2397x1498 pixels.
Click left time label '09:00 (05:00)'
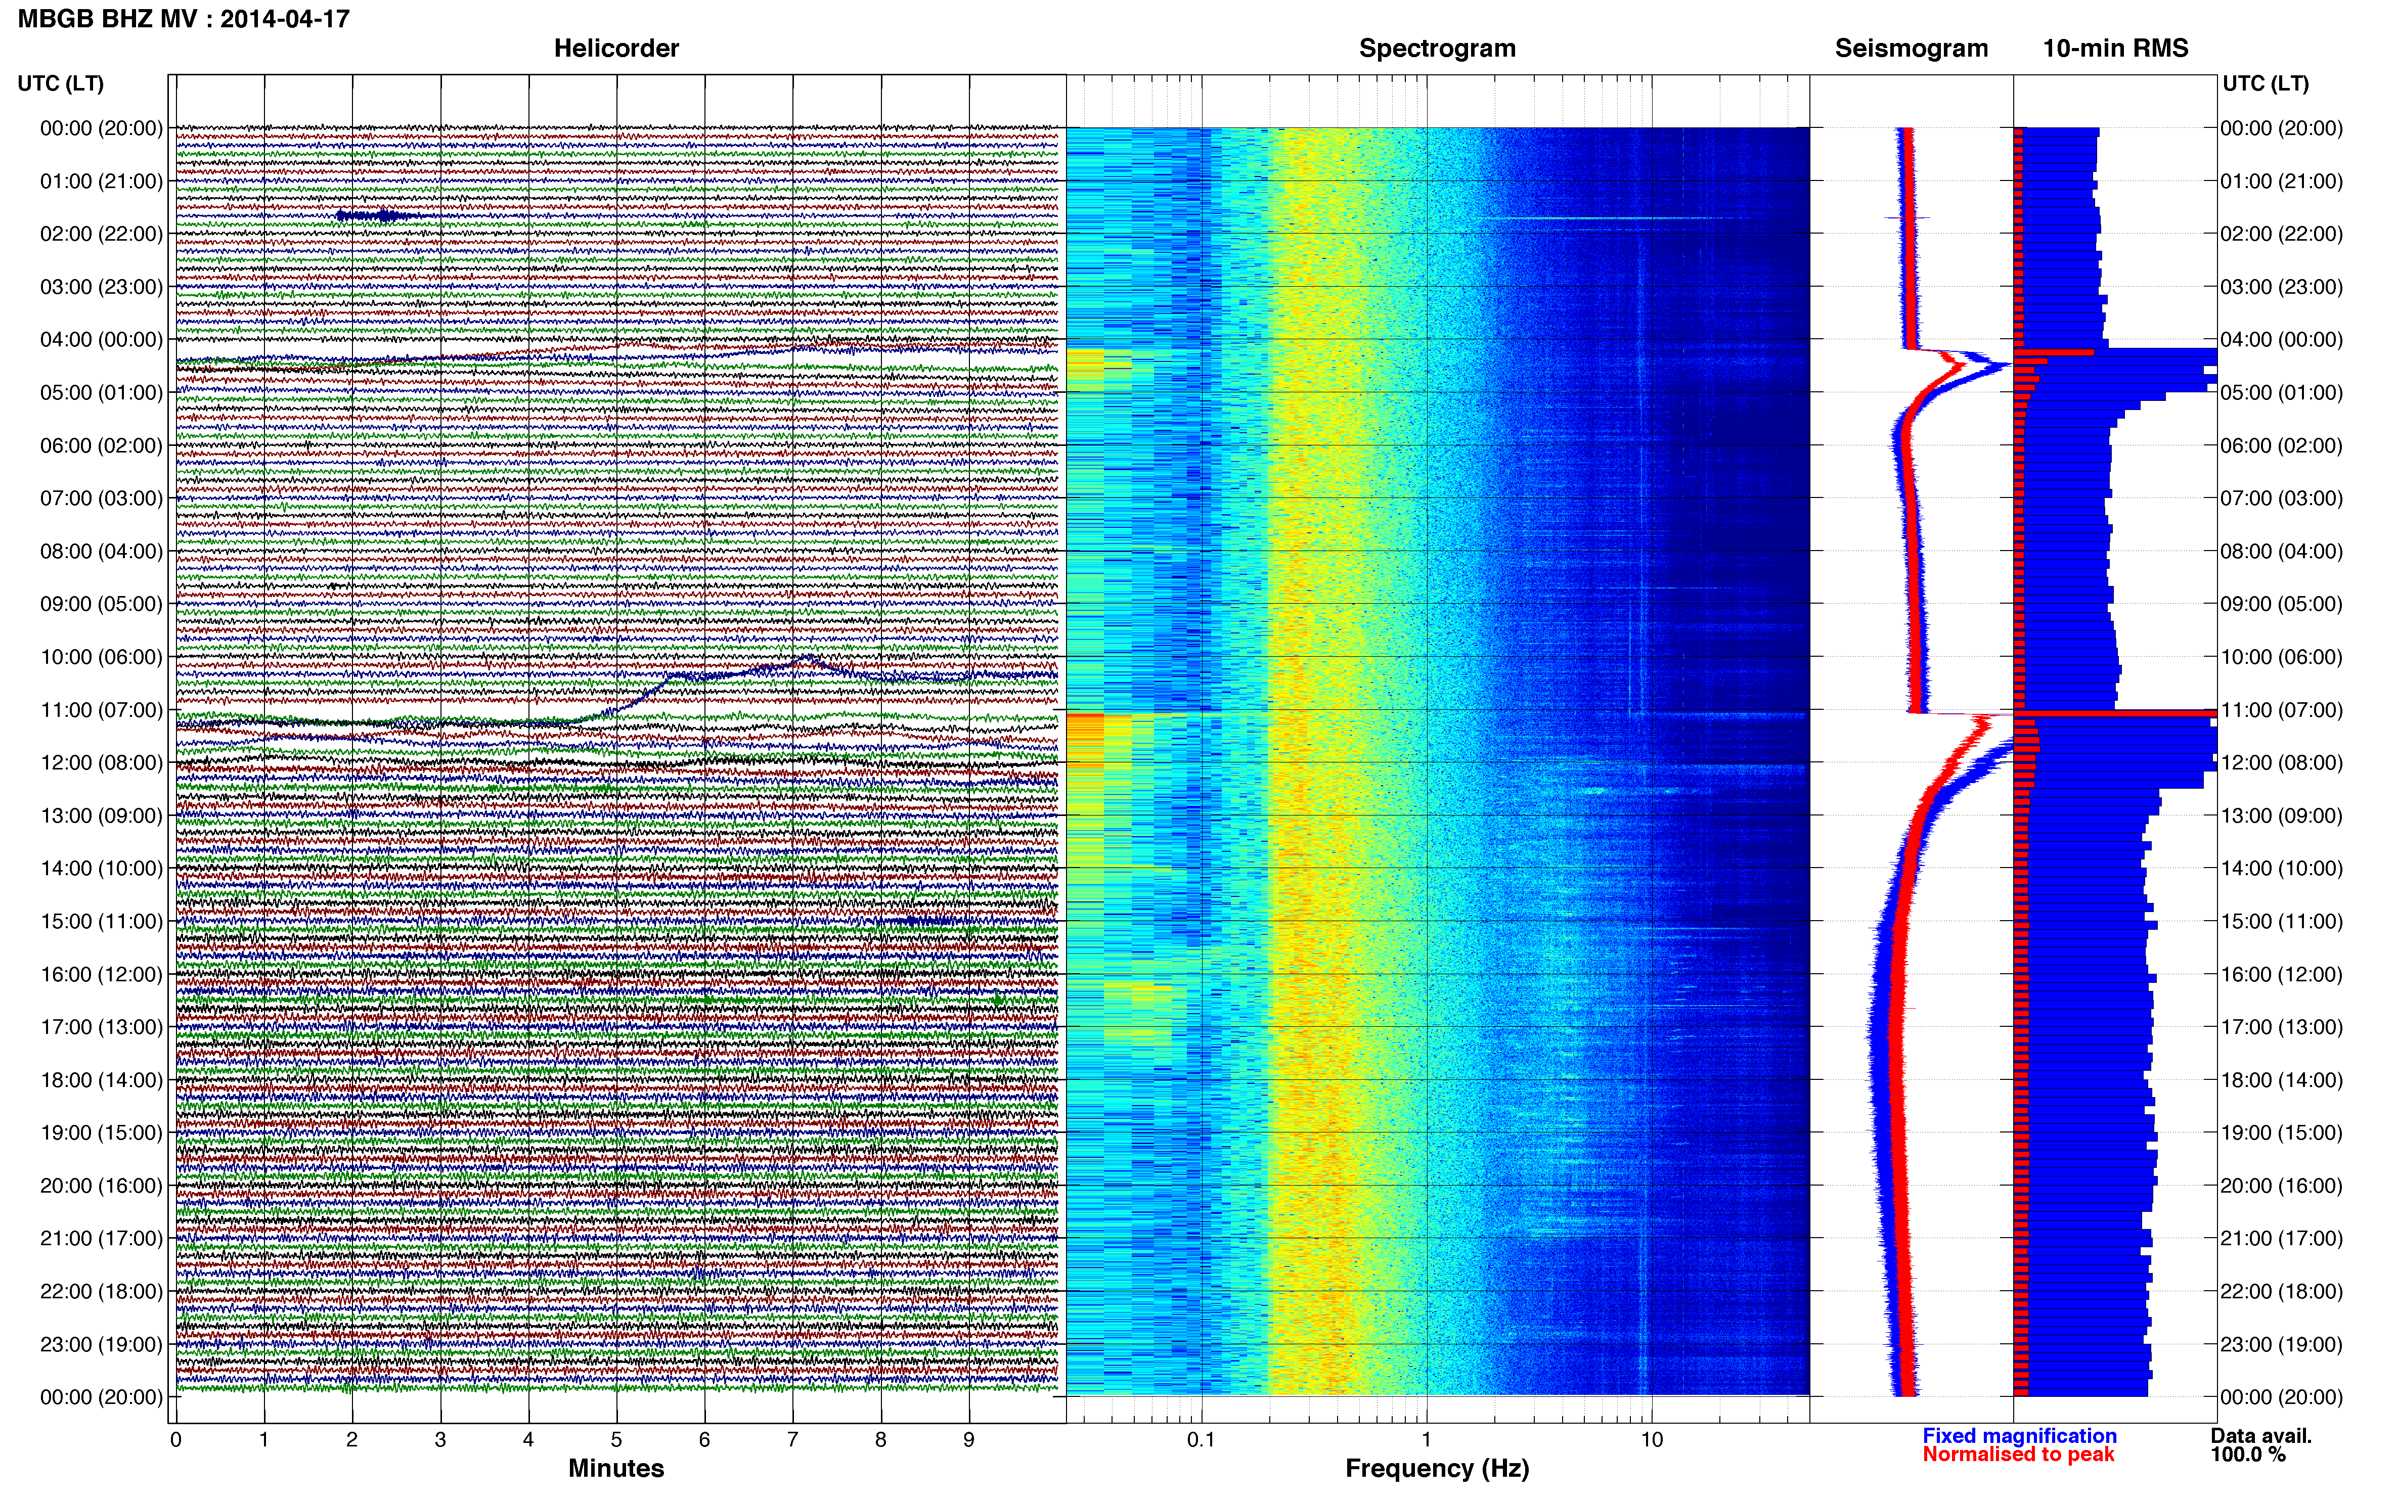pyautogui.click(x=101, y=604)
